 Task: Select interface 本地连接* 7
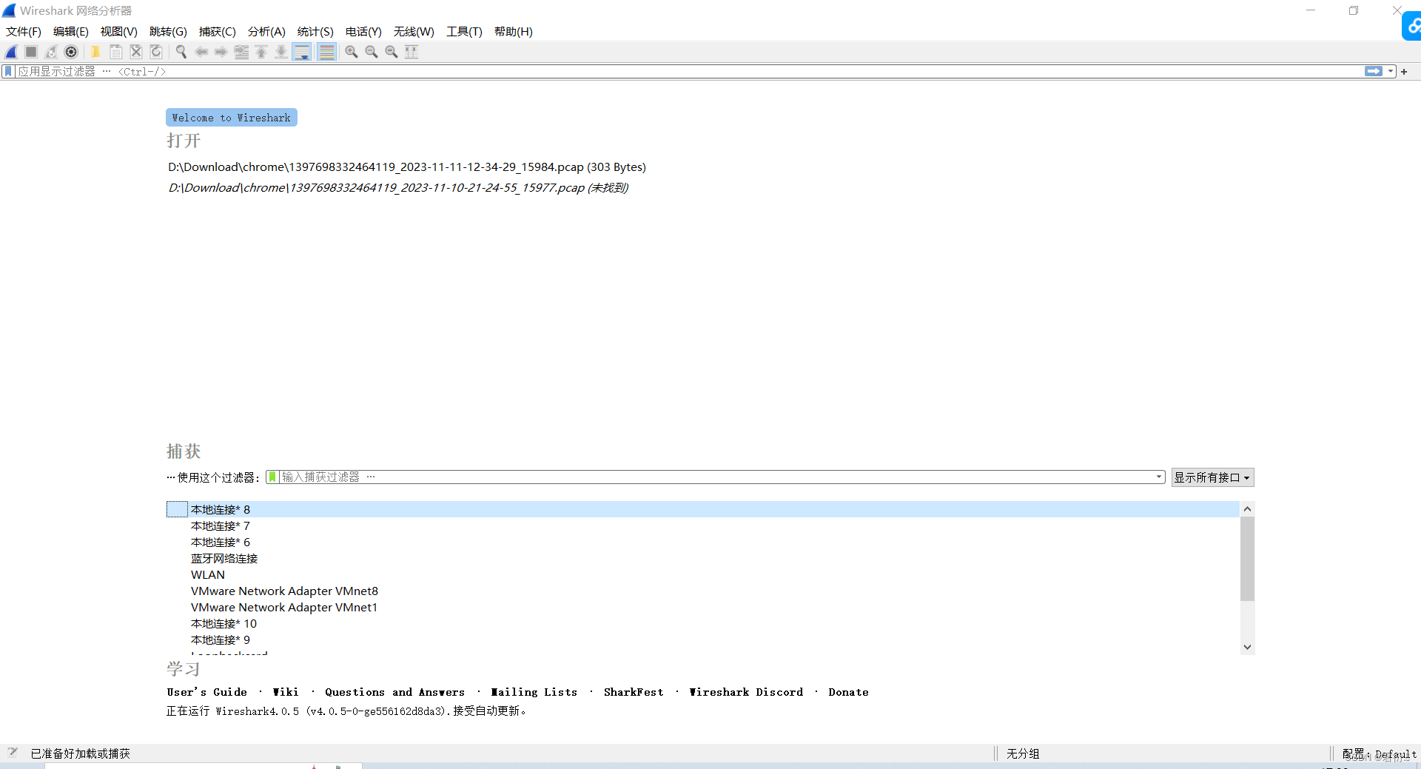[702, 525]
